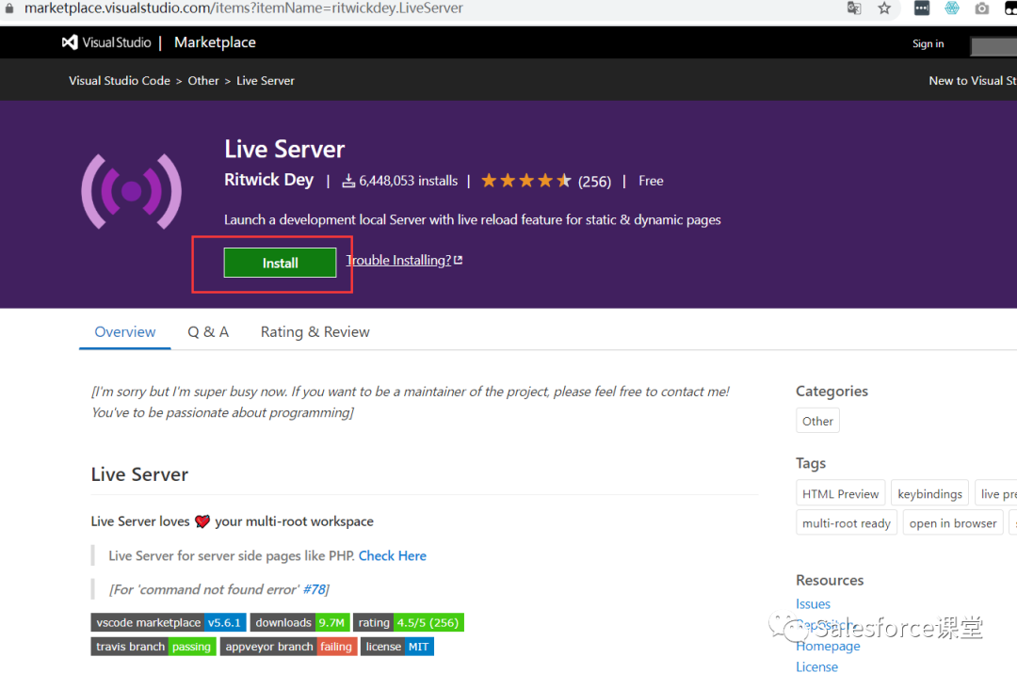This screenshot has width=1017, height=673.
Task: Click the camera screenshot extension icon
Action: pos(981,8)
